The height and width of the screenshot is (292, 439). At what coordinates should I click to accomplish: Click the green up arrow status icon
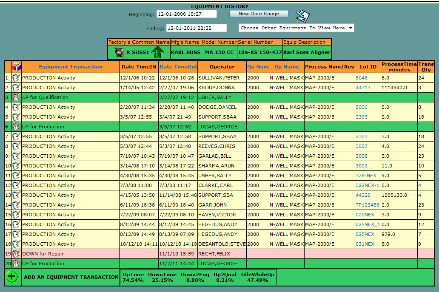(157, 52)
